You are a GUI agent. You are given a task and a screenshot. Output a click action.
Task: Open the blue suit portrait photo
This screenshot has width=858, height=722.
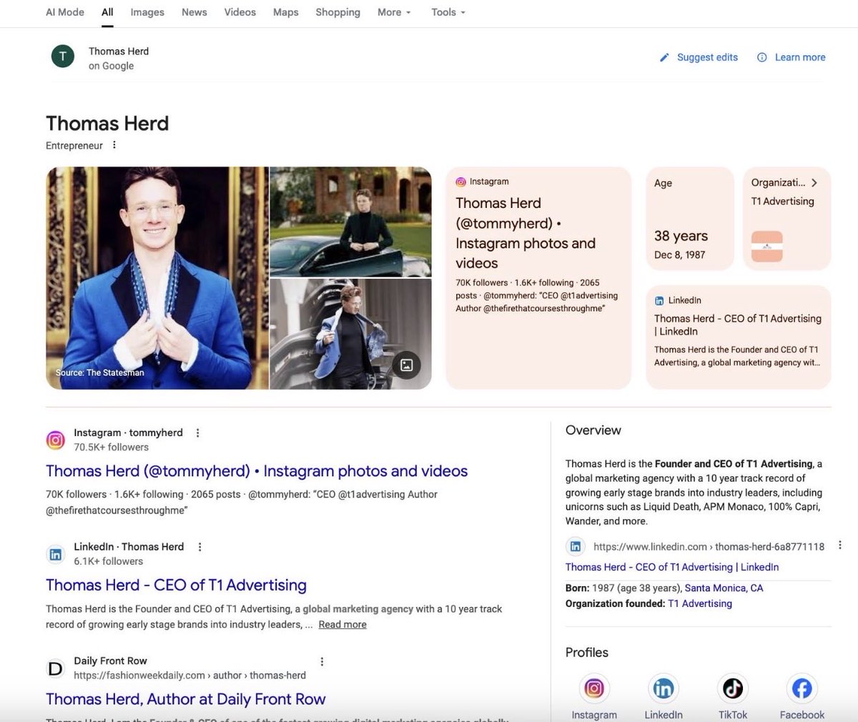pyautogui.click(x=157, y=278)
